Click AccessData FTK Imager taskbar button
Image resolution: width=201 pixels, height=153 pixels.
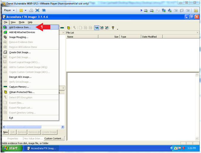tap(42, 148)
